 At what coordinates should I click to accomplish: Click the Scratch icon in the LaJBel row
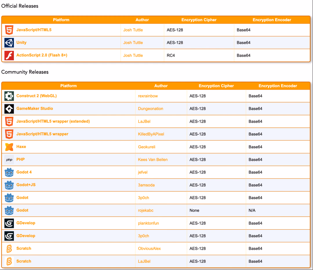click(x=9, y=261)
